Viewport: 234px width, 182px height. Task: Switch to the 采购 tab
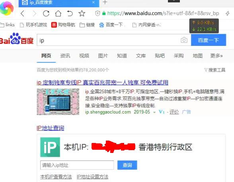[179, 56]
